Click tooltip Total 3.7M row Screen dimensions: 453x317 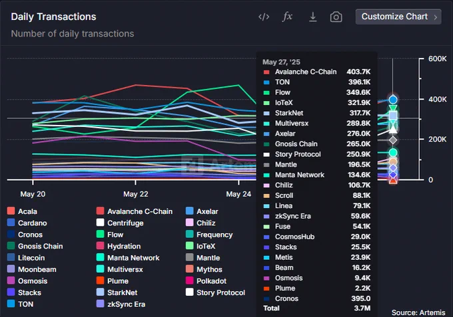point(317,308)
